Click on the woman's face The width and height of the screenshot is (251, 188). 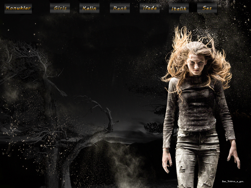pyautogui.click(x=196, y=63)
